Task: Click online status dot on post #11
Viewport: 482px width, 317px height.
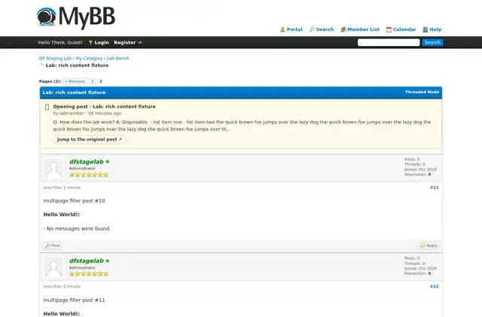Action: tap(107, 161)
